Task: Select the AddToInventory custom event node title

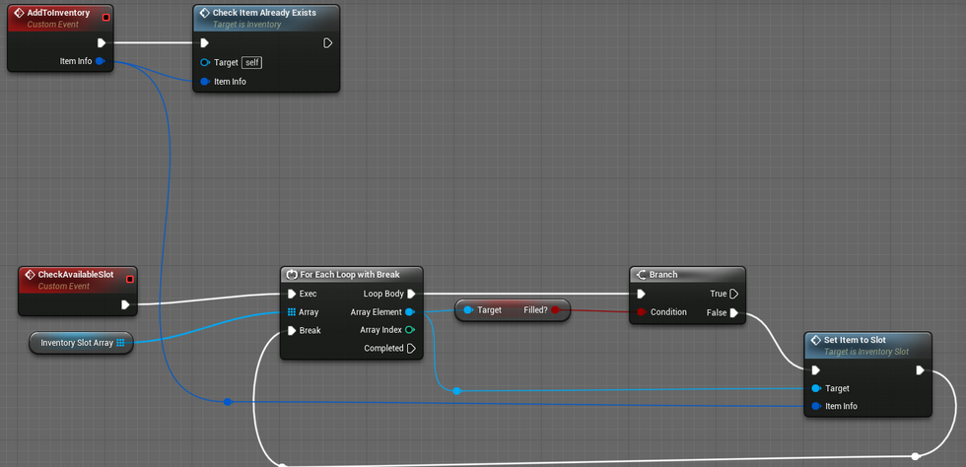Action: point(58,13)
